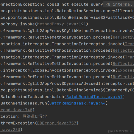Image resolution: width=134 pixels, height=134 pixels.
Task: Click the 稀土掘金技术社区 watermark
Action: tap(120, 131)
